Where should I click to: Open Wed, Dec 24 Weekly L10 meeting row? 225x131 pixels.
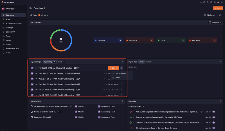point(77,79)
